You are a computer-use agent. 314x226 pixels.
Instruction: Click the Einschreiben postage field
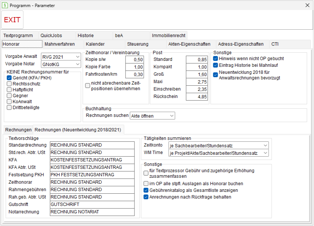coord(197,89)
